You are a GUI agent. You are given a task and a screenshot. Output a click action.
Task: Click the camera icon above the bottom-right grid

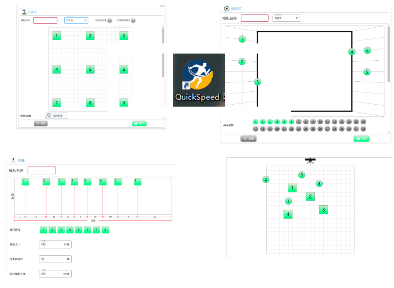pos(310,160)
